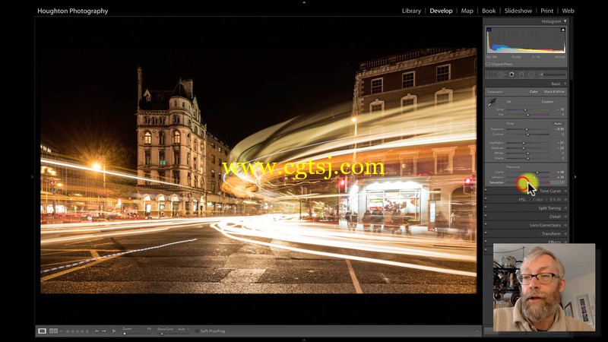608x342 pixels.
Task: Collapse the Basic panel
Action: (565, 84)
